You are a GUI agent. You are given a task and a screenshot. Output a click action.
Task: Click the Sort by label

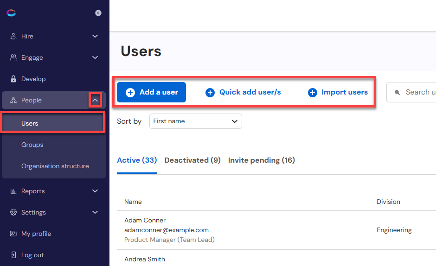tap(129, 121)
